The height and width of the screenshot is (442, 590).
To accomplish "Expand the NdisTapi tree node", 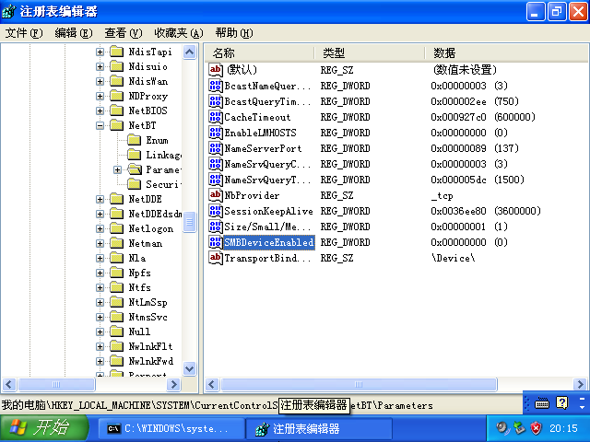I will (100, 52).
